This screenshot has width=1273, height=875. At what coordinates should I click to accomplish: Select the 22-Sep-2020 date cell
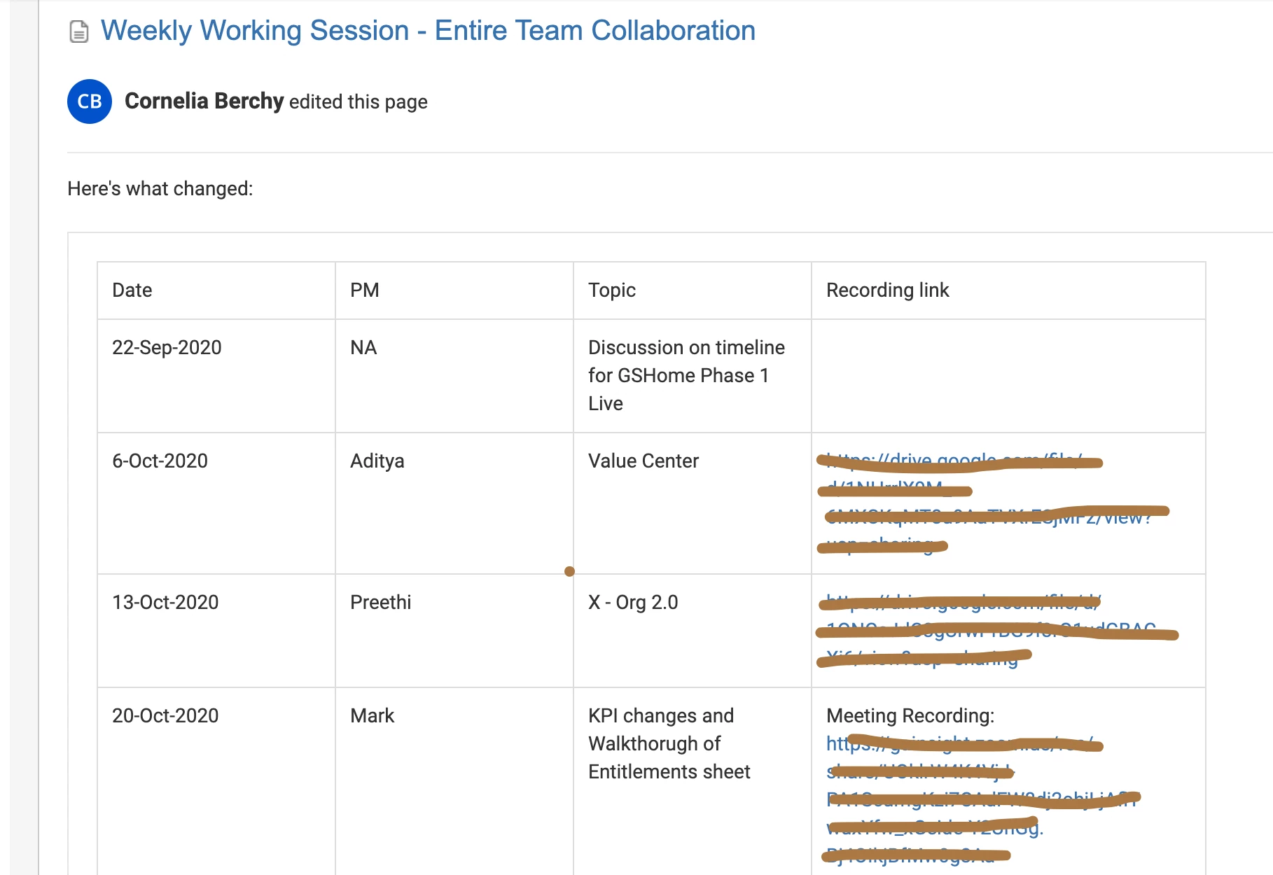coord(216,376)
